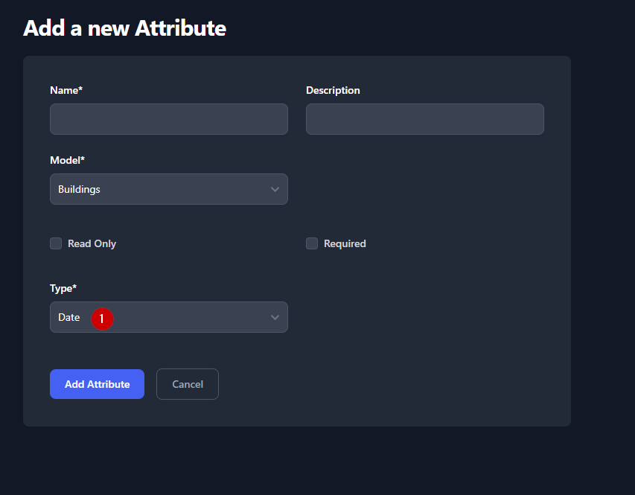Select the Buildings value text in Model
Image resolution: width=635 pixels, height=495 pixels.
pyautogui.click(x=79, y=189)
